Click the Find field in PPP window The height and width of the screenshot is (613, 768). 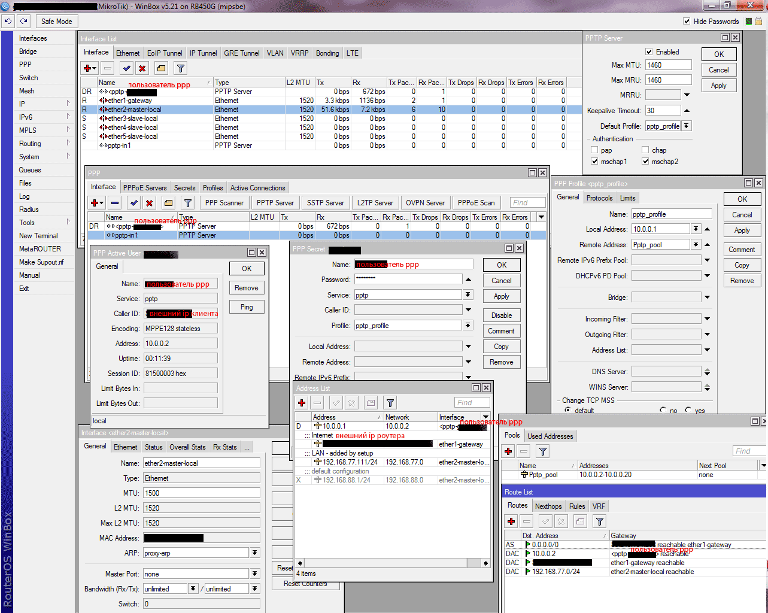click(528, 203)
